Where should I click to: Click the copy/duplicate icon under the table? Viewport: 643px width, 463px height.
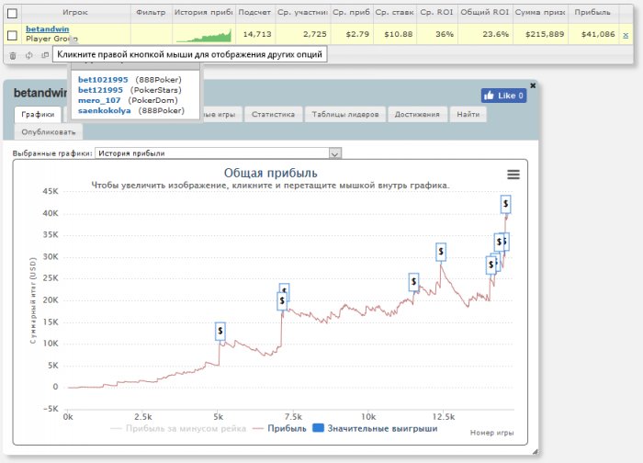(45, 55)
